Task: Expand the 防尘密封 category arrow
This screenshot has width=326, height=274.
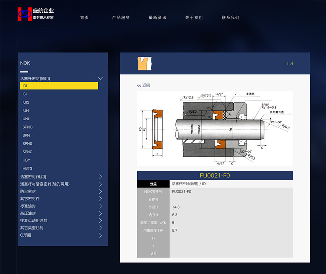Action: [101, 191]
